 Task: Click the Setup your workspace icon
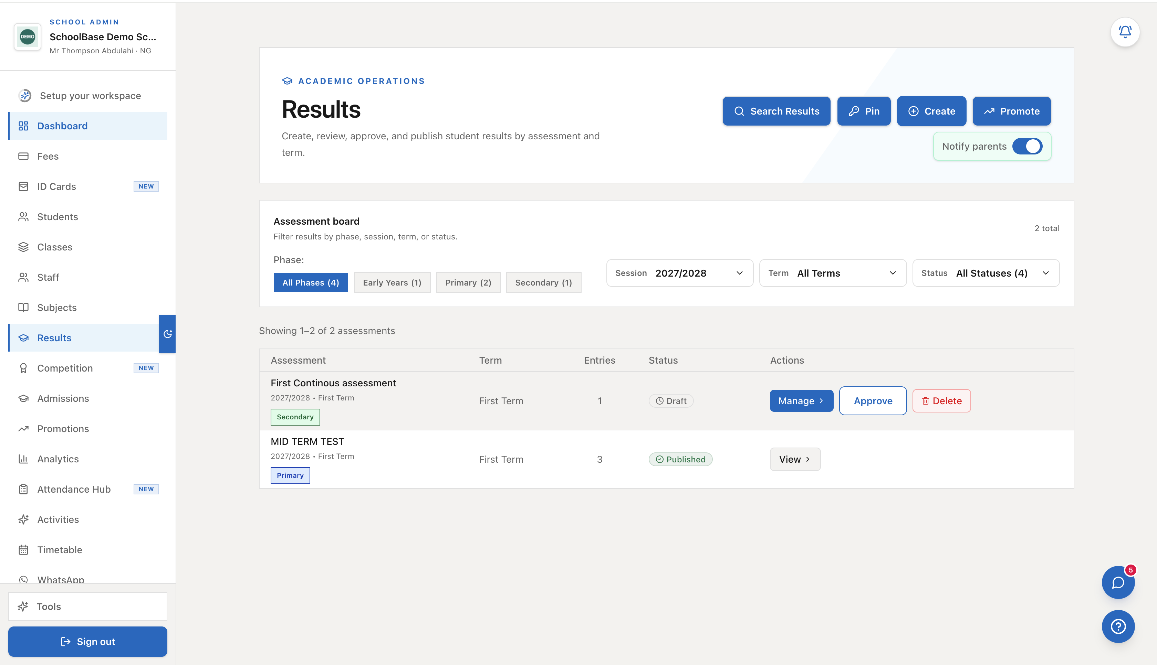[25, 95]
